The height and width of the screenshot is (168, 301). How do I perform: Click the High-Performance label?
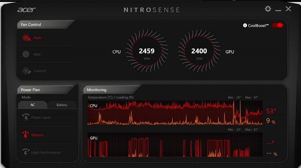46,153
